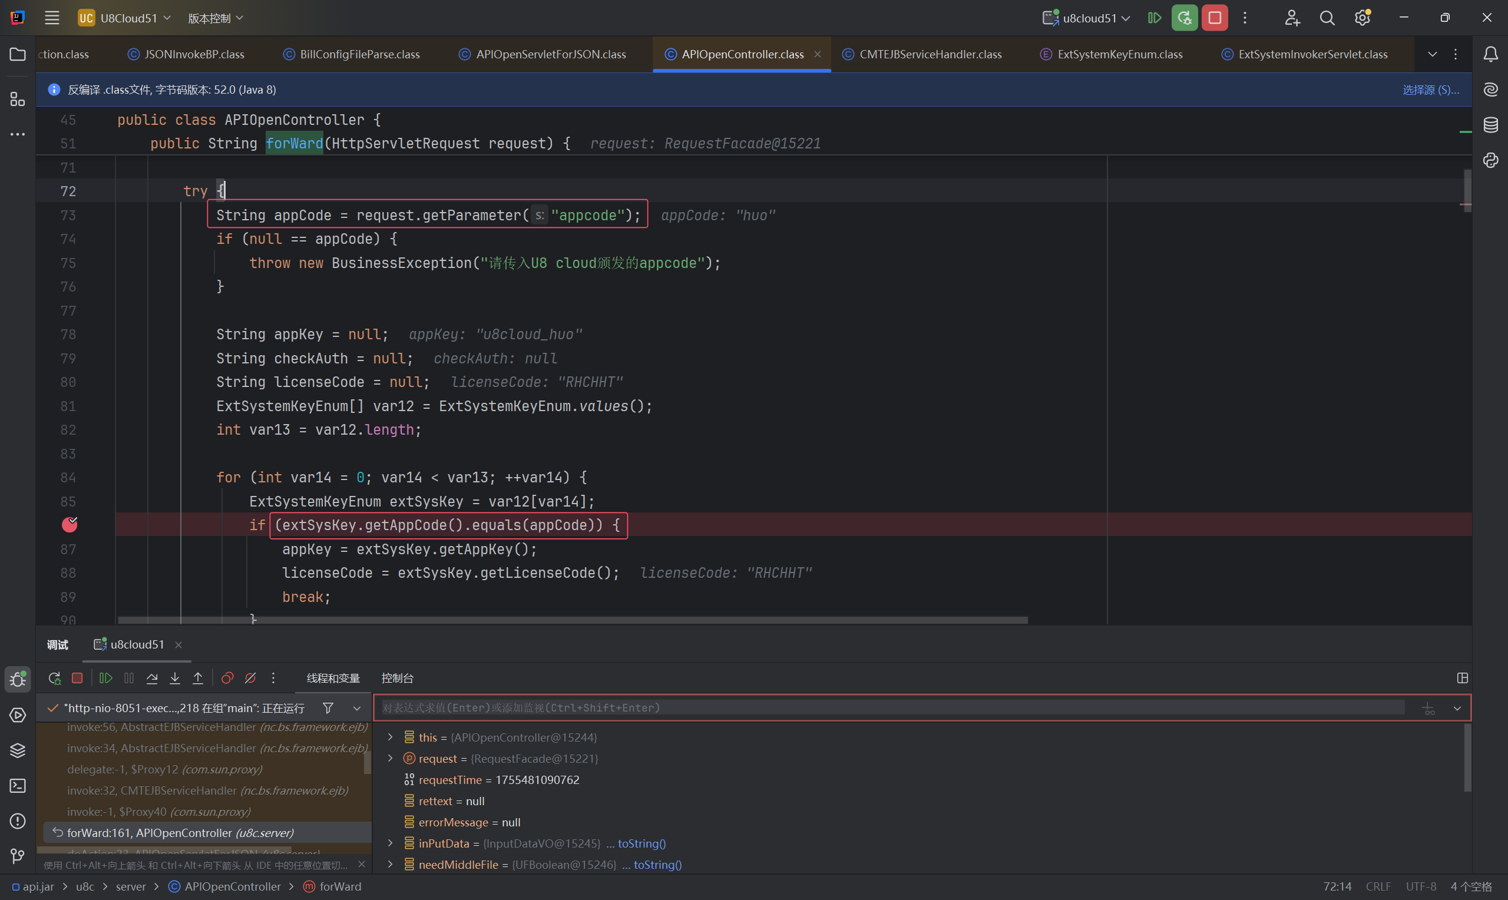Pause program in debug toolbar
1508x900 pixels.
pyautogui.click(x=128, y=678)
